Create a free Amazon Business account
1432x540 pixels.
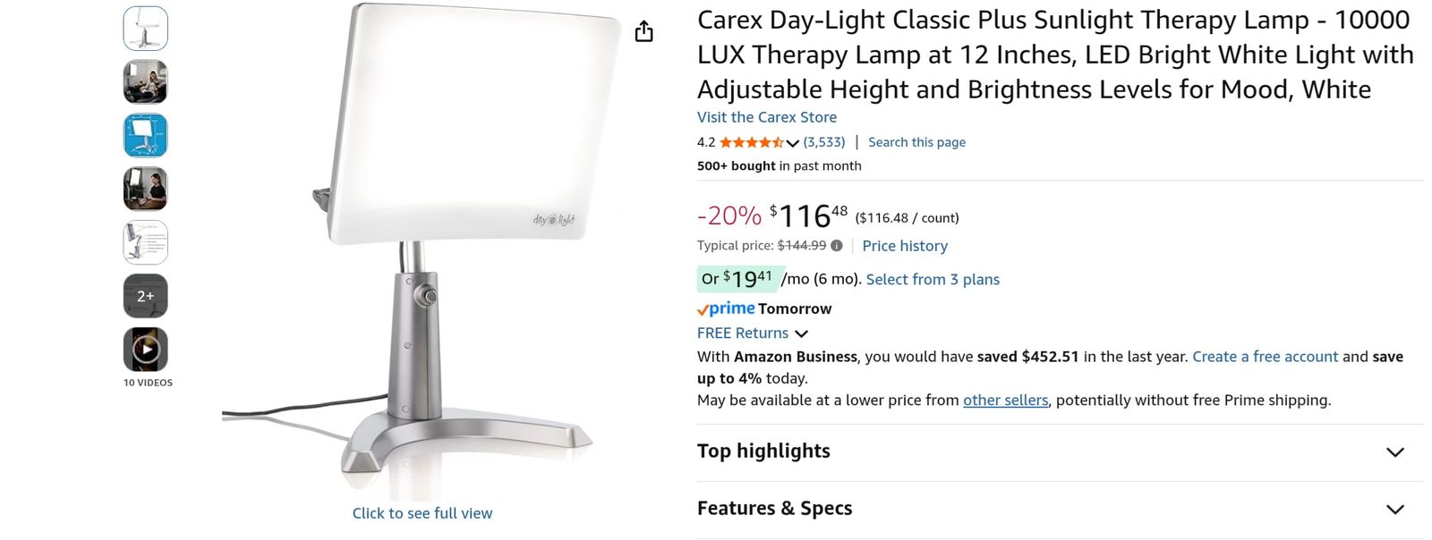[1263, 356]
